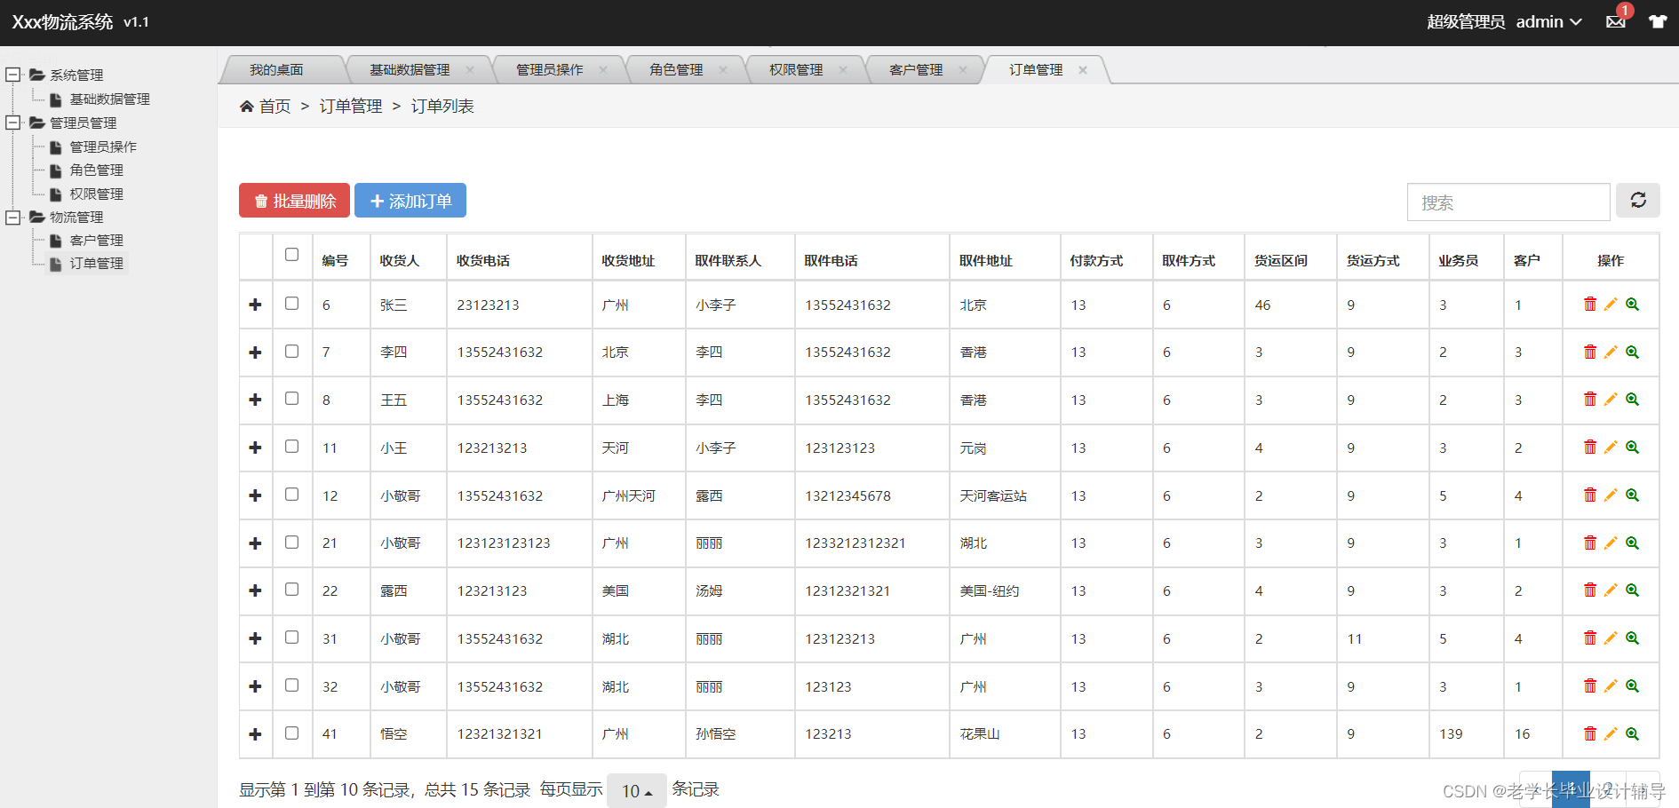The width and height of the screenshot is (1679, 808).
Task: Collapse the 系统管理 tree node
Action: [12, 75]
